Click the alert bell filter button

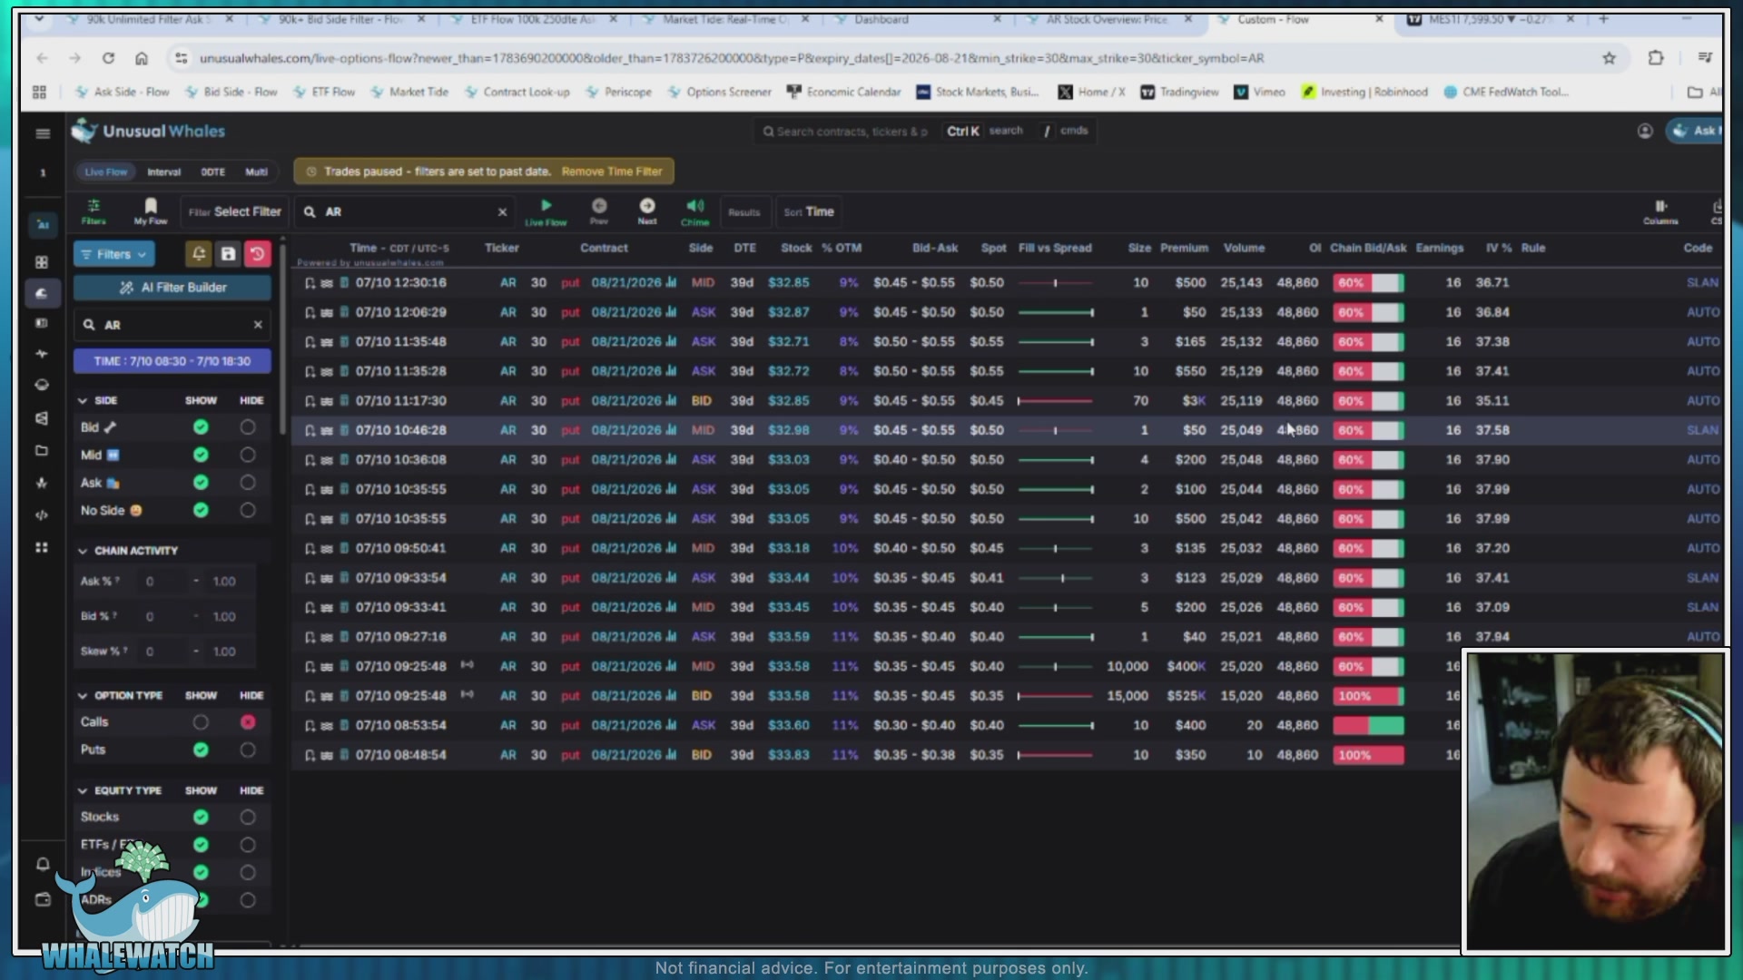pos(198,254)
